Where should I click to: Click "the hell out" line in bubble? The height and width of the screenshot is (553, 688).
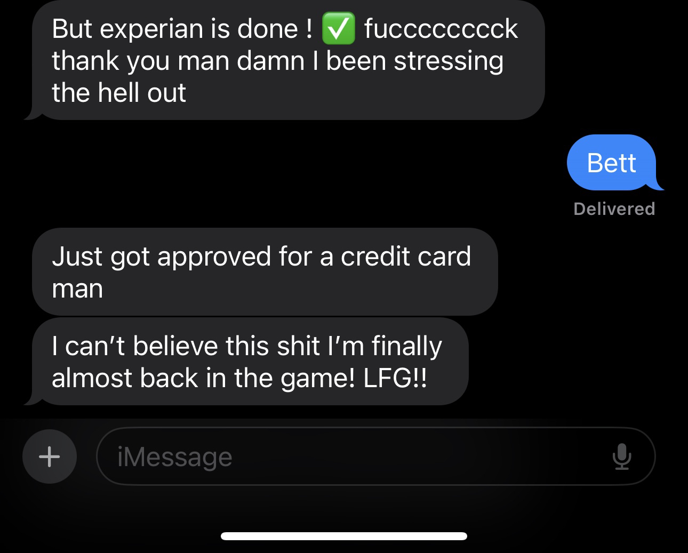click(x=119, y=93)
